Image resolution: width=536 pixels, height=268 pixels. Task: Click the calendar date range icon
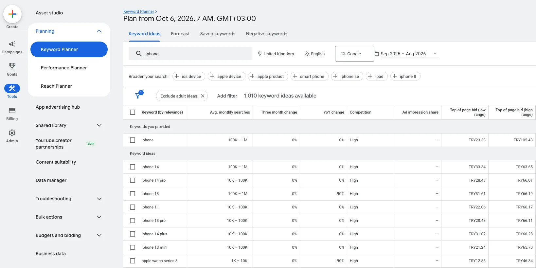(x=377, y=54)
